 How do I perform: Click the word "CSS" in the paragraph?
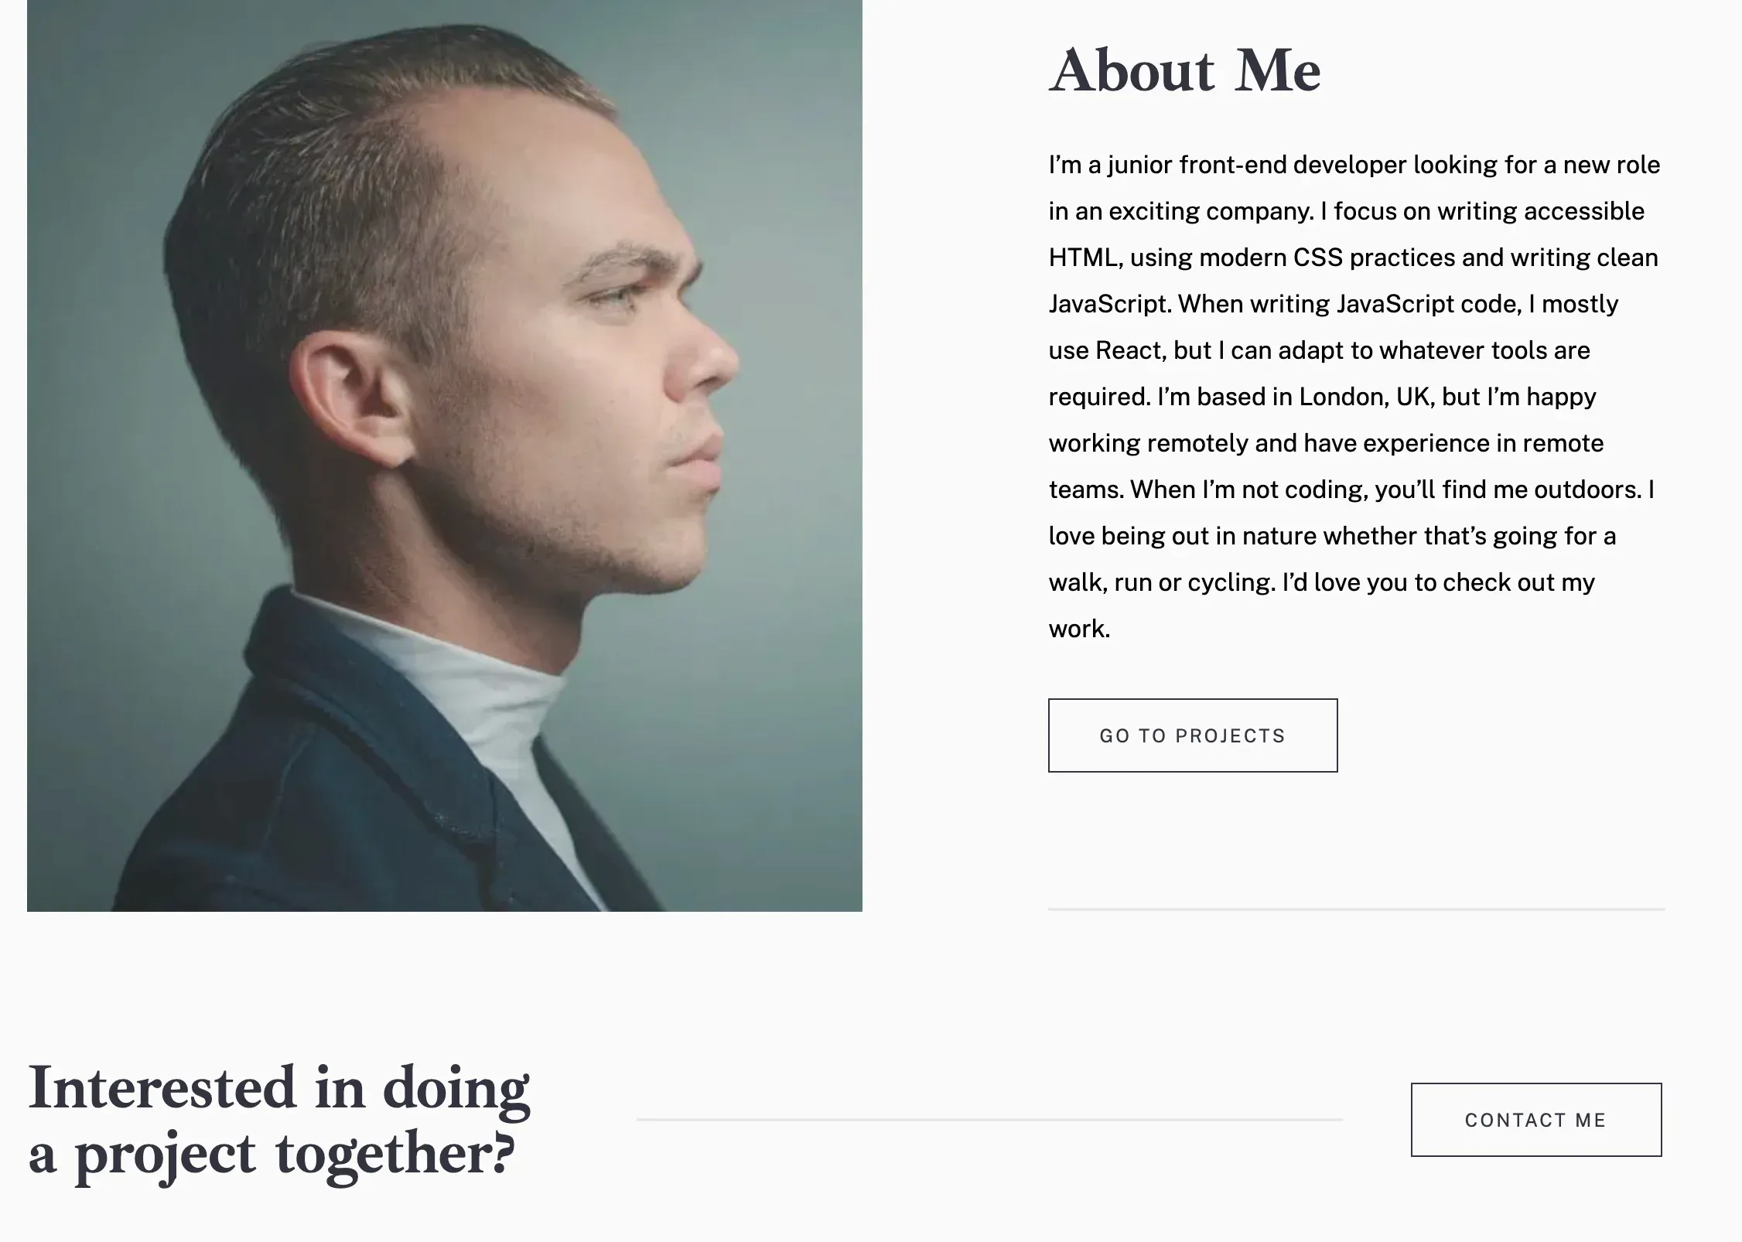1318,258
